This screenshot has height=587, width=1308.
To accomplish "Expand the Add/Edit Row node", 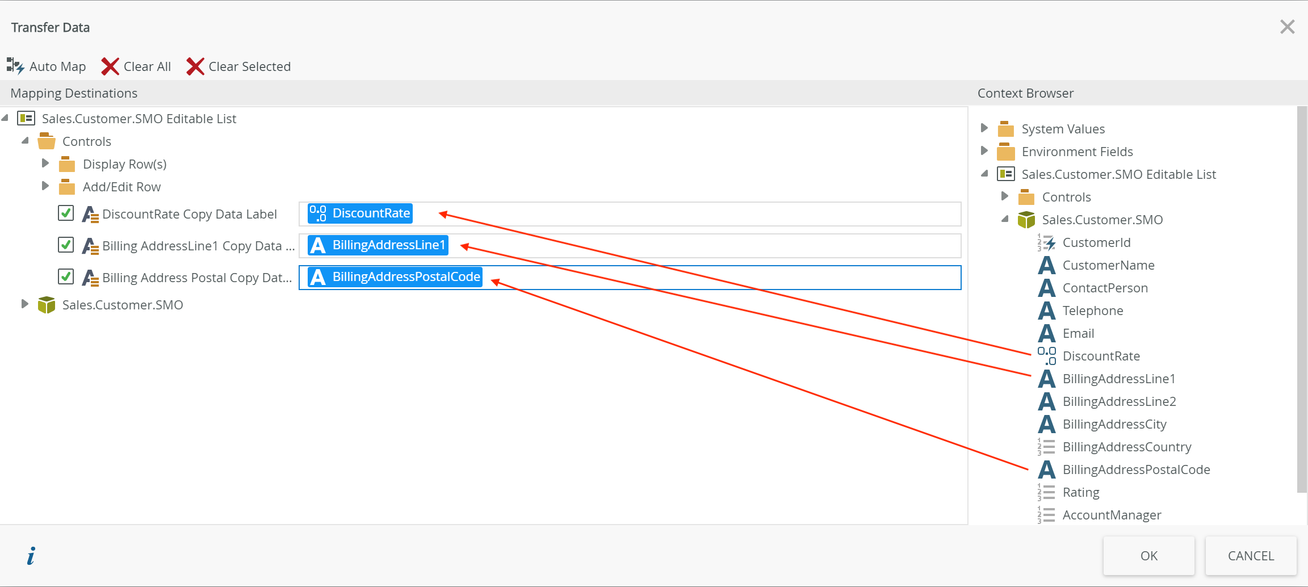I will click(45, 186).
